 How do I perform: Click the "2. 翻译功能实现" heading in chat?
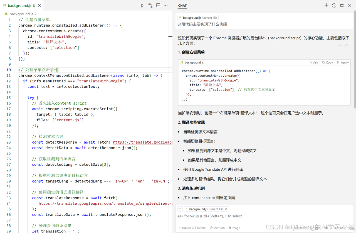tap(191, 122)
